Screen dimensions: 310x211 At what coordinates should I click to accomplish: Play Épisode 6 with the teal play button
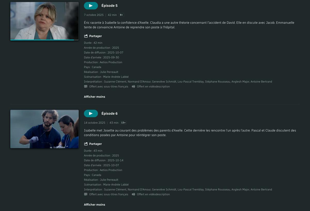point(91,113)
